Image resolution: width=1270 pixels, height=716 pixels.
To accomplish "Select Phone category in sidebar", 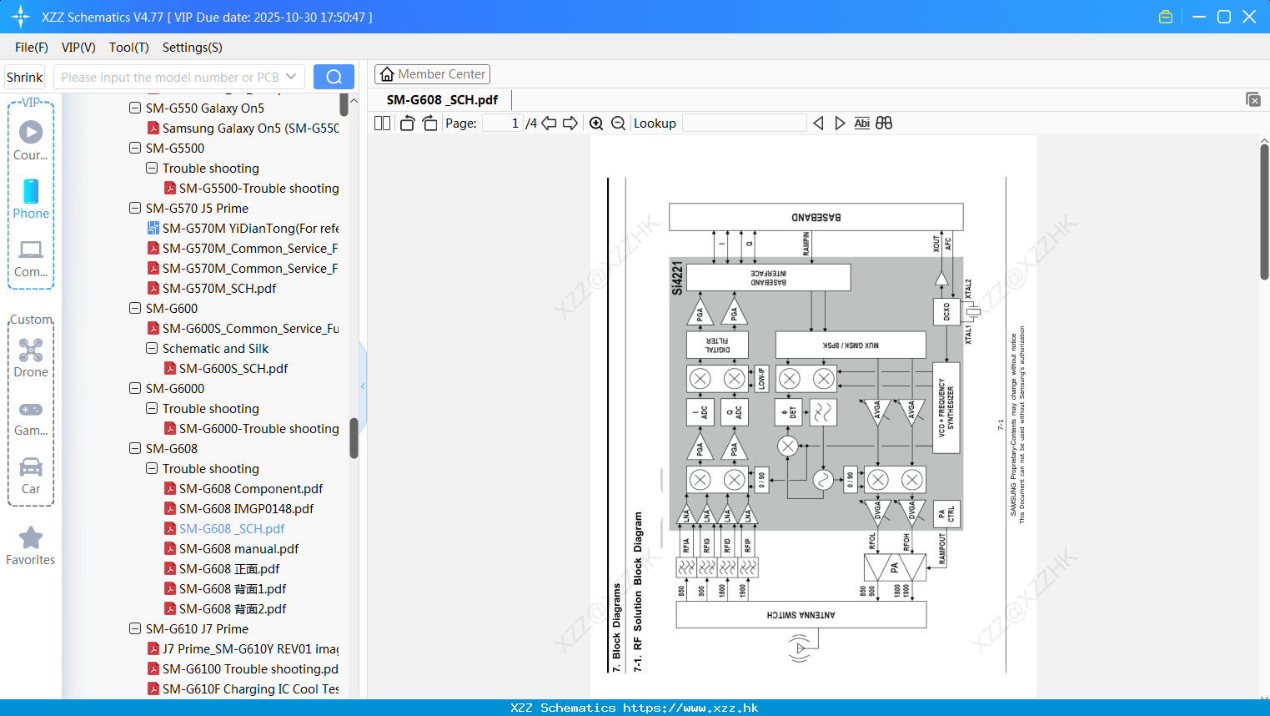I will 31,199.
